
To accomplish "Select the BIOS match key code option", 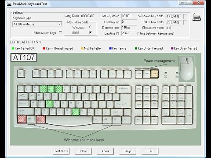I will tap(91, 32).
